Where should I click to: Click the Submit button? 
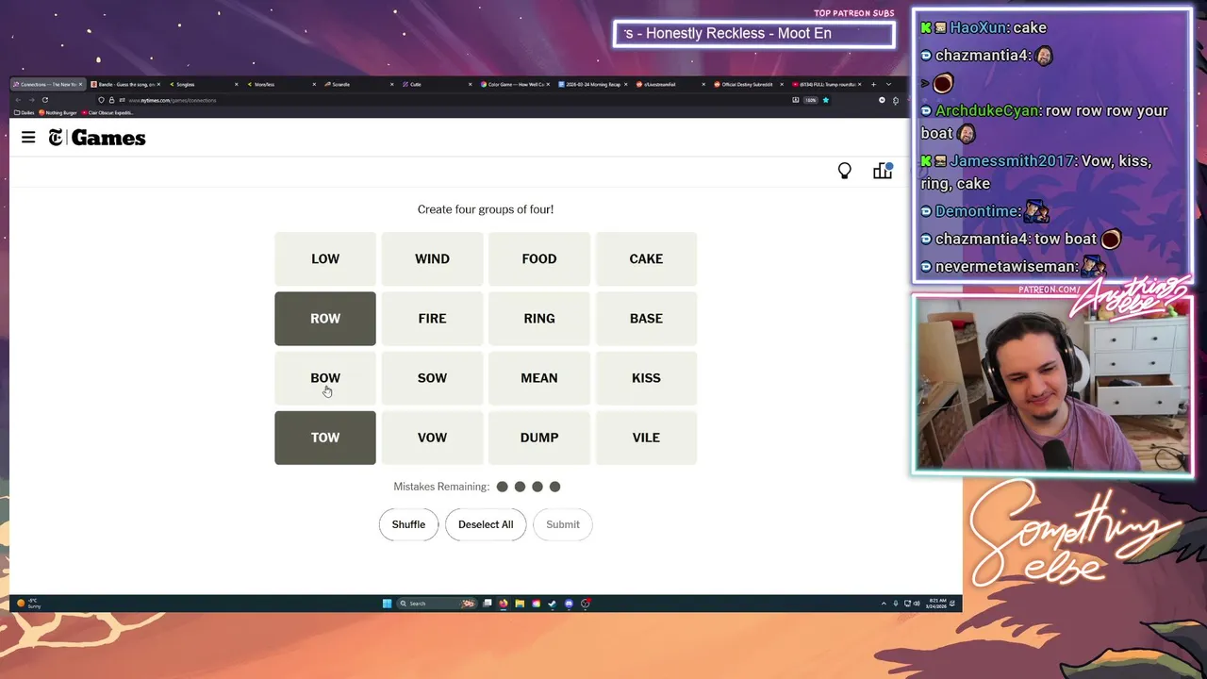pos(563,524)
